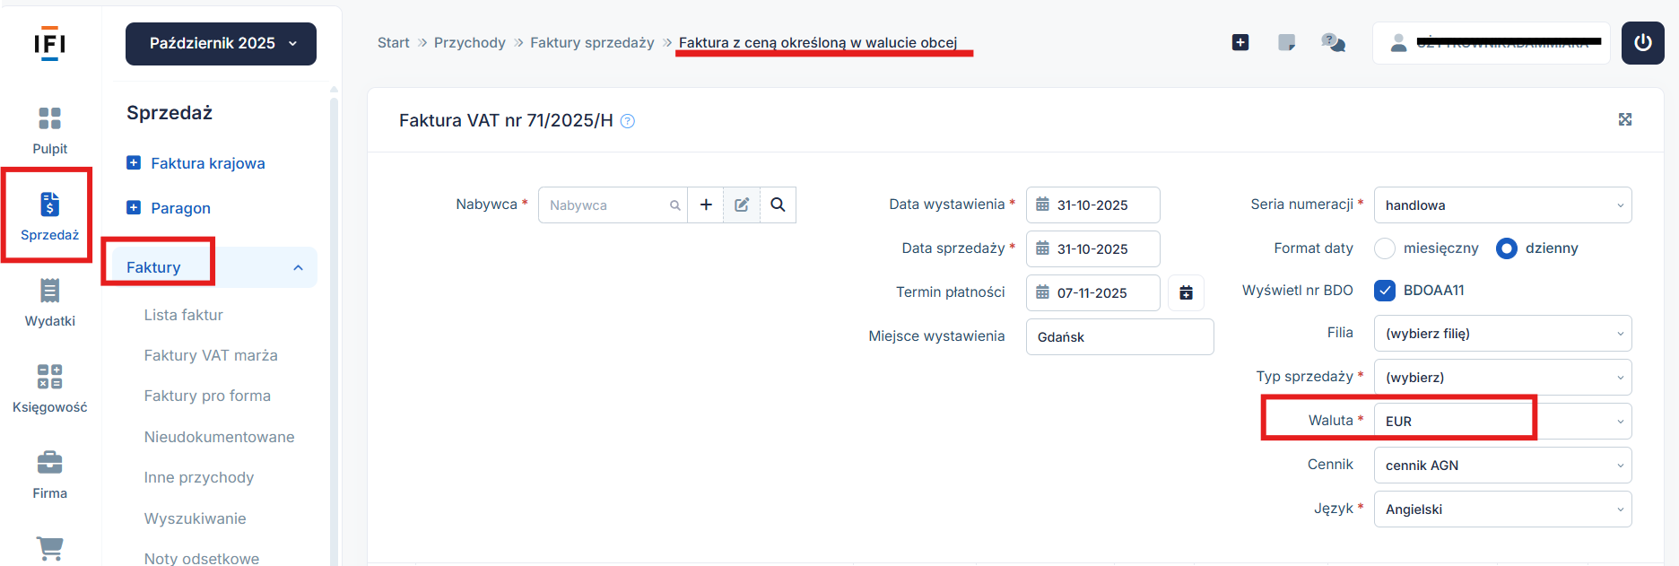Screen dimensions: 1679x566
Task: Open the help icon beside invoice title
Action: click(x=628, y=121)
